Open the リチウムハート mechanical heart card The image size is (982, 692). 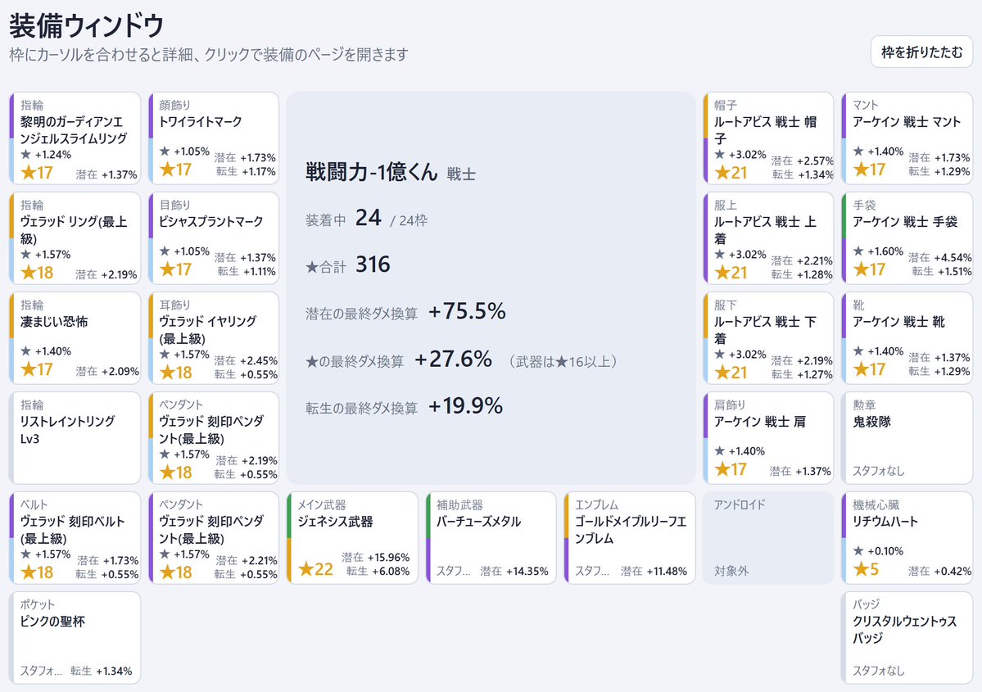pos(907,538)
